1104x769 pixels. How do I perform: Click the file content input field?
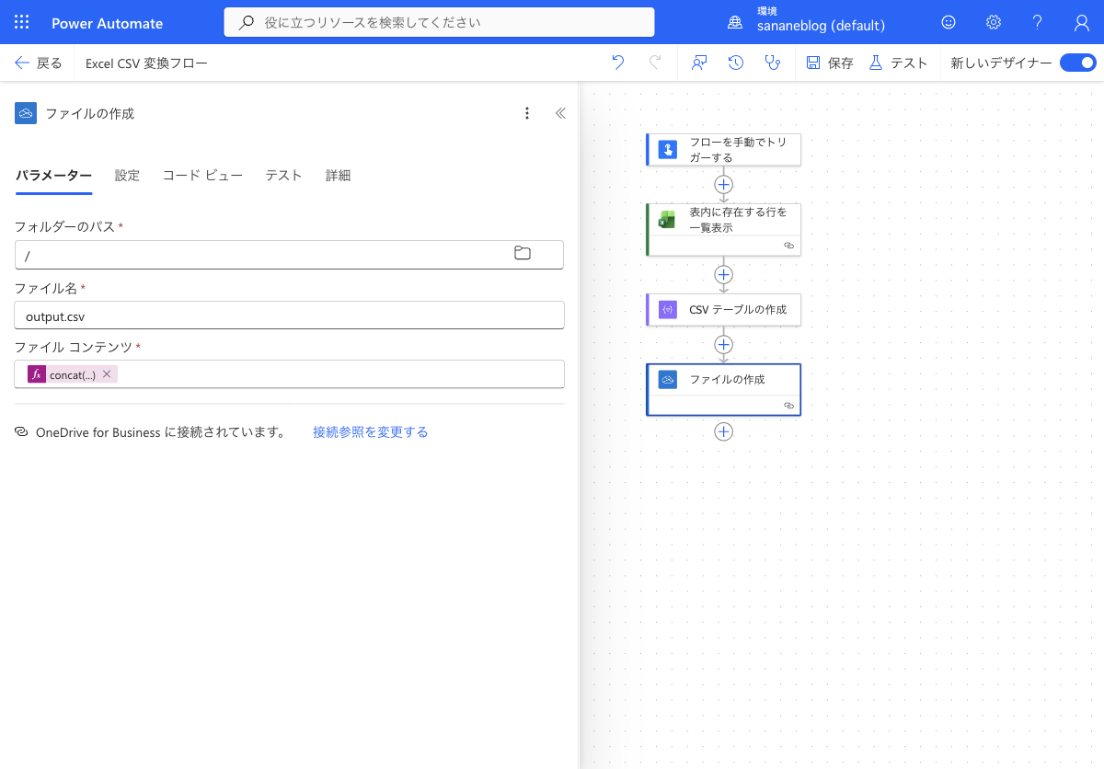pos(289,374)
